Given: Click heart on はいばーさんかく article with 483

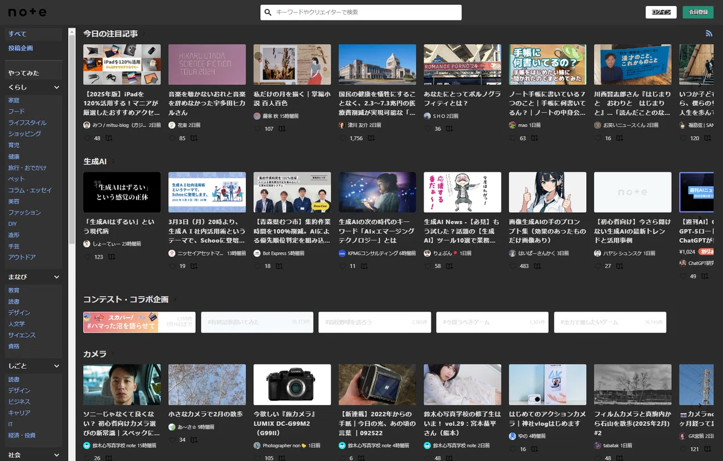Looking at the screenshot, I should pos(513,266).
